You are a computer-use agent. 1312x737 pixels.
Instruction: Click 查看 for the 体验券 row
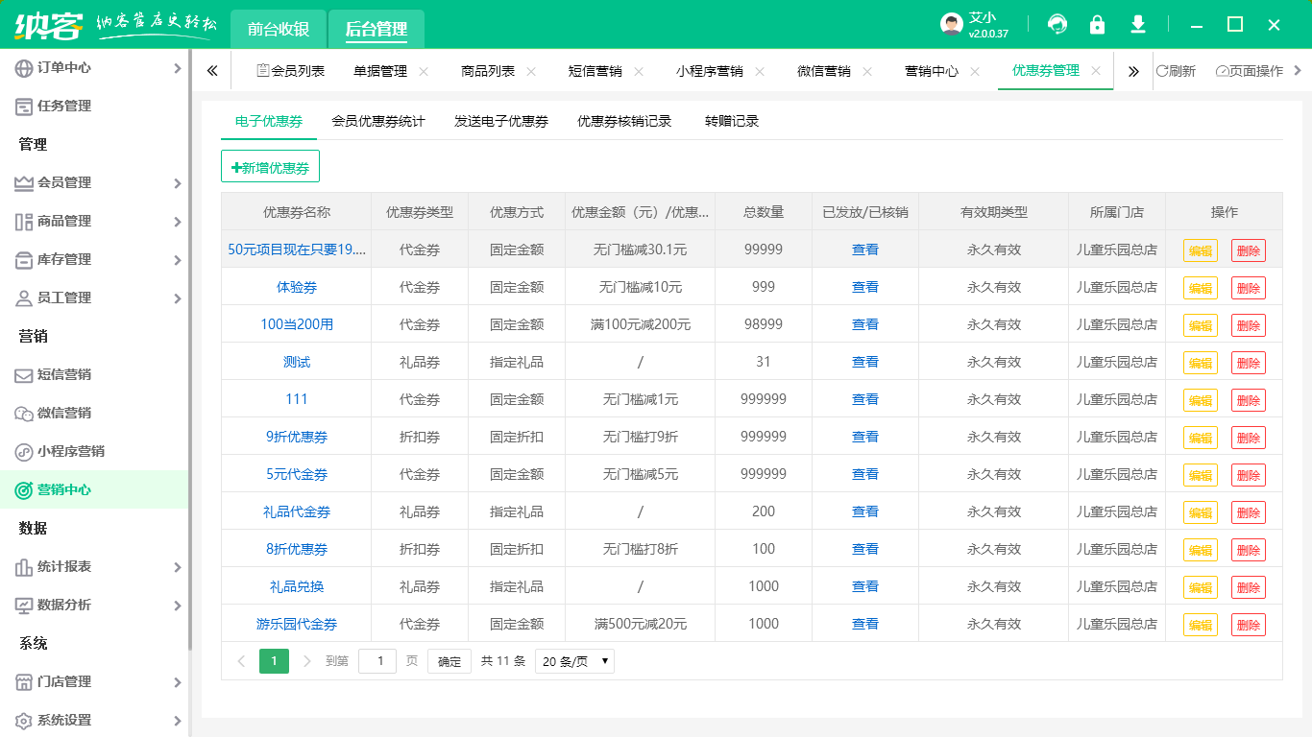click(863, 286)
